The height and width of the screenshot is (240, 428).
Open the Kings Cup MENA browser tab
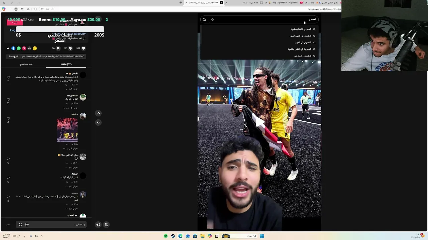pos(284,3)
